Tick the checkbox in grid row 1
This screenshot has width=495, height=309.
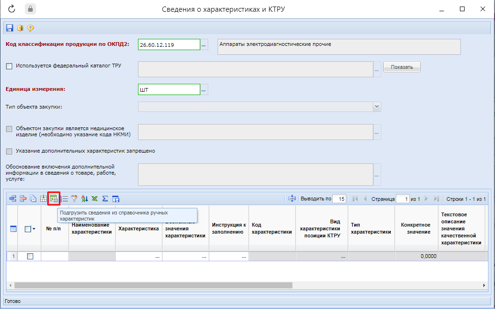[30, 256]
